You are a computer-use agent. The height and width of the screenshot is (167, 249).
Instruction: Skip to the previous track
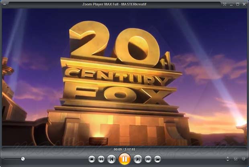[111, 159]
